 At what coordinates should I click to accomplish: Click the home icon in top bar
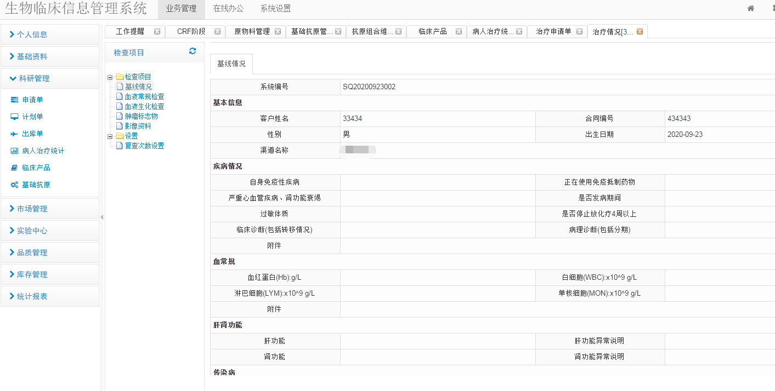[751, 8]
